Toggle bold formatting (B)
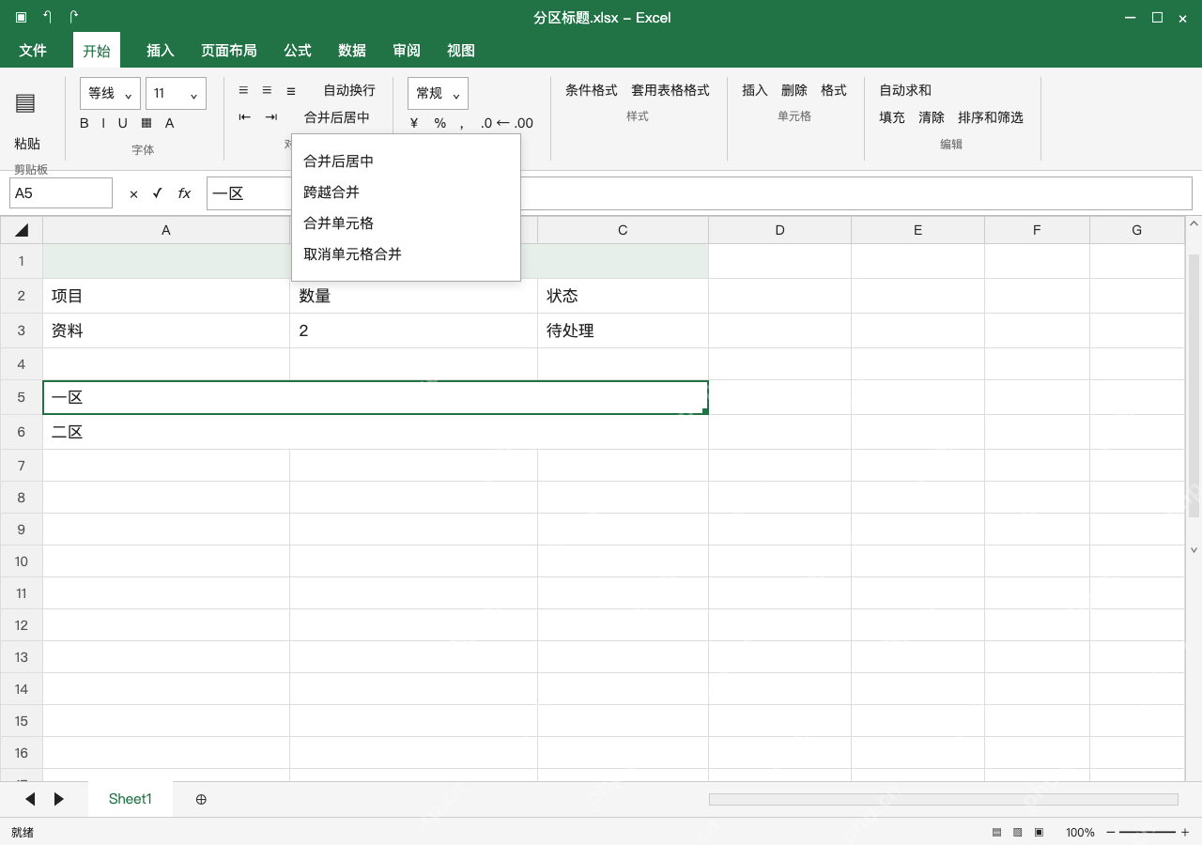 click(x=85, y=123)
